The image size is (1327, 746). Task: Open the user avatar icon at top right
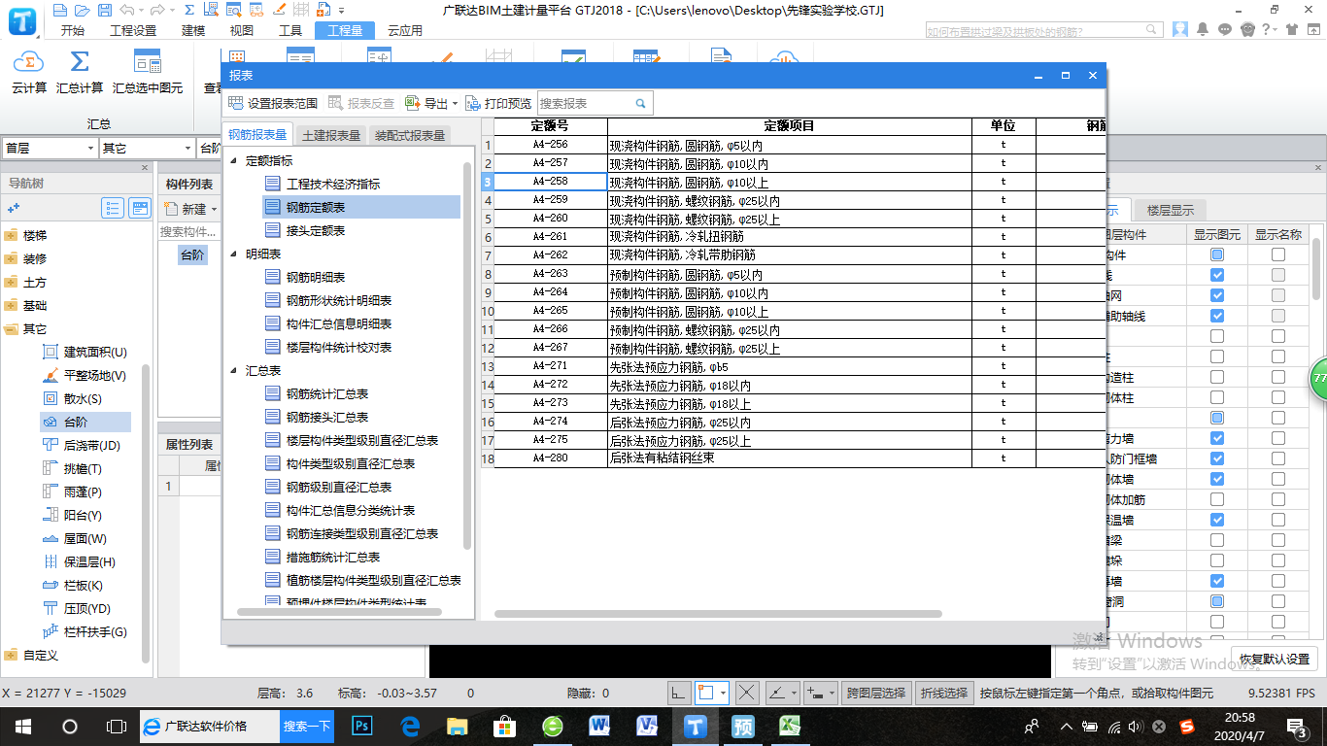tap(1180, 29)
